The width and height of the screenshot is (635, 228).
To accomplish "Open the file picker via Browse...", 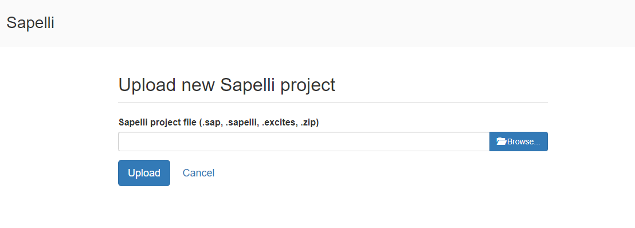I will 518,141.
